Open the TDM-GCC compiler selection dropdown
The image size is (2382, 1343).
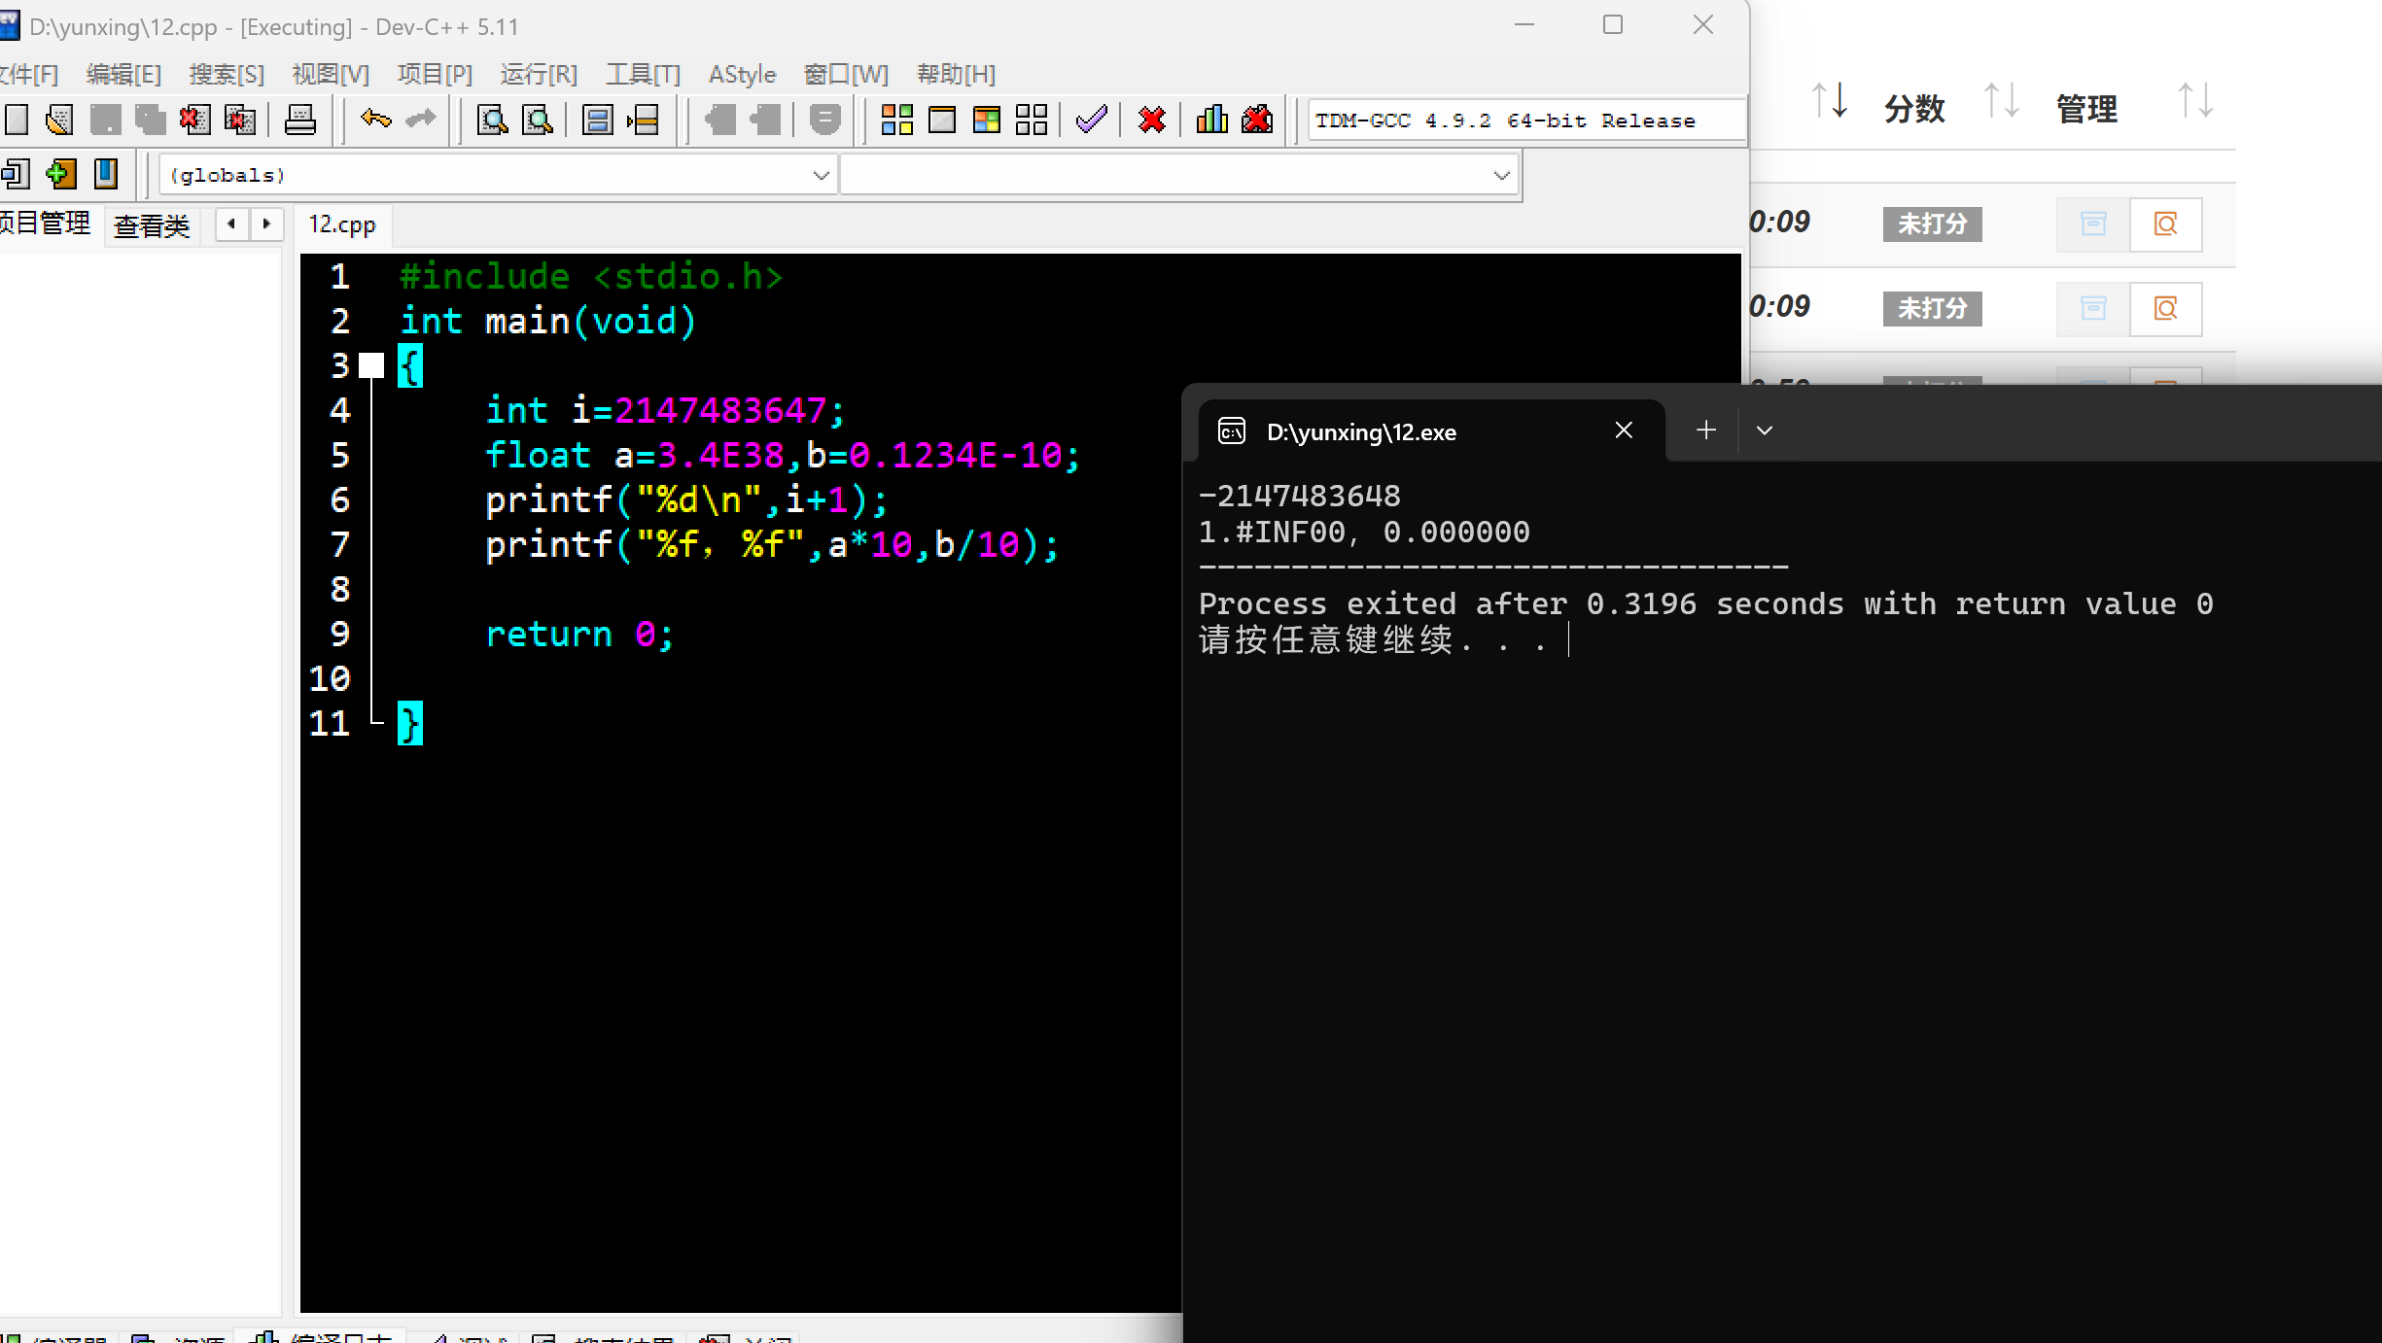(1526, 121)
